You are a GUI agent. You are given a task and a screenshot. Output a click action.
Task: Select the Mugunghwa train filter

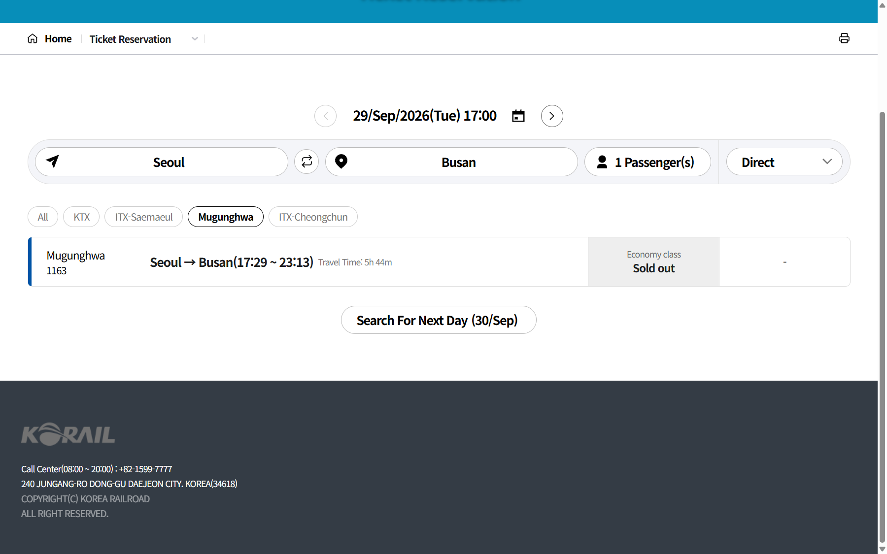226,217
